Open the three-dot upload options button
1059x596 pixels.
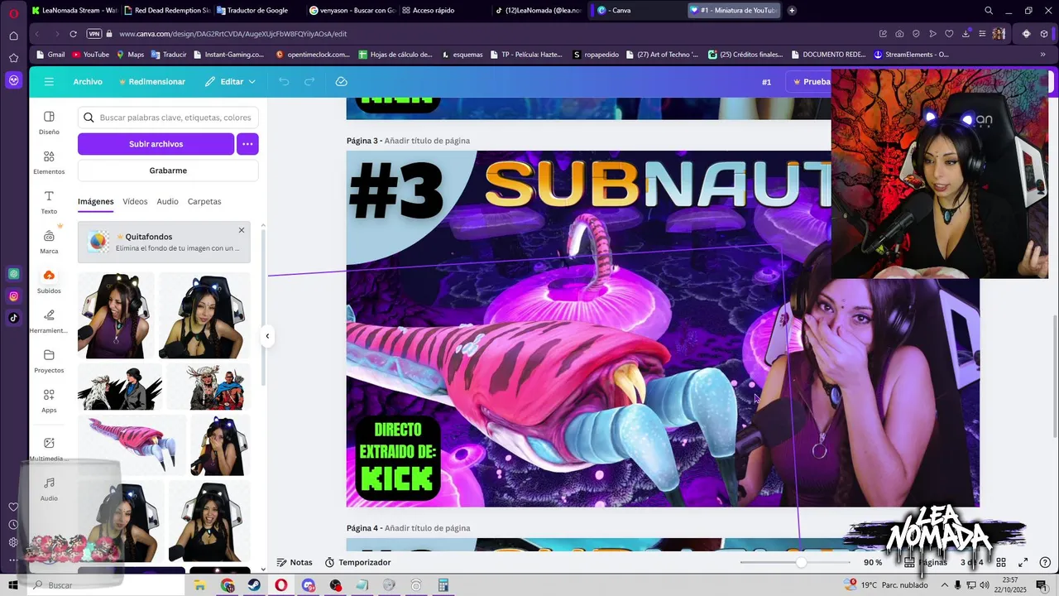point(247,144)
